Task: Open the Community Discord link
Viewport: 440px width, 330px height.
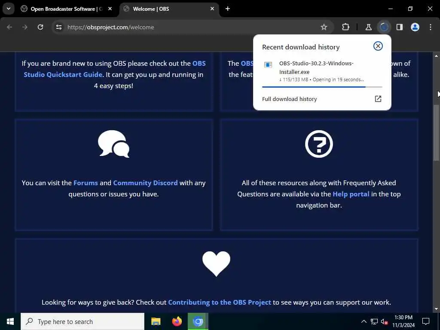Action: pyautogui.click(x=145, y=183)
